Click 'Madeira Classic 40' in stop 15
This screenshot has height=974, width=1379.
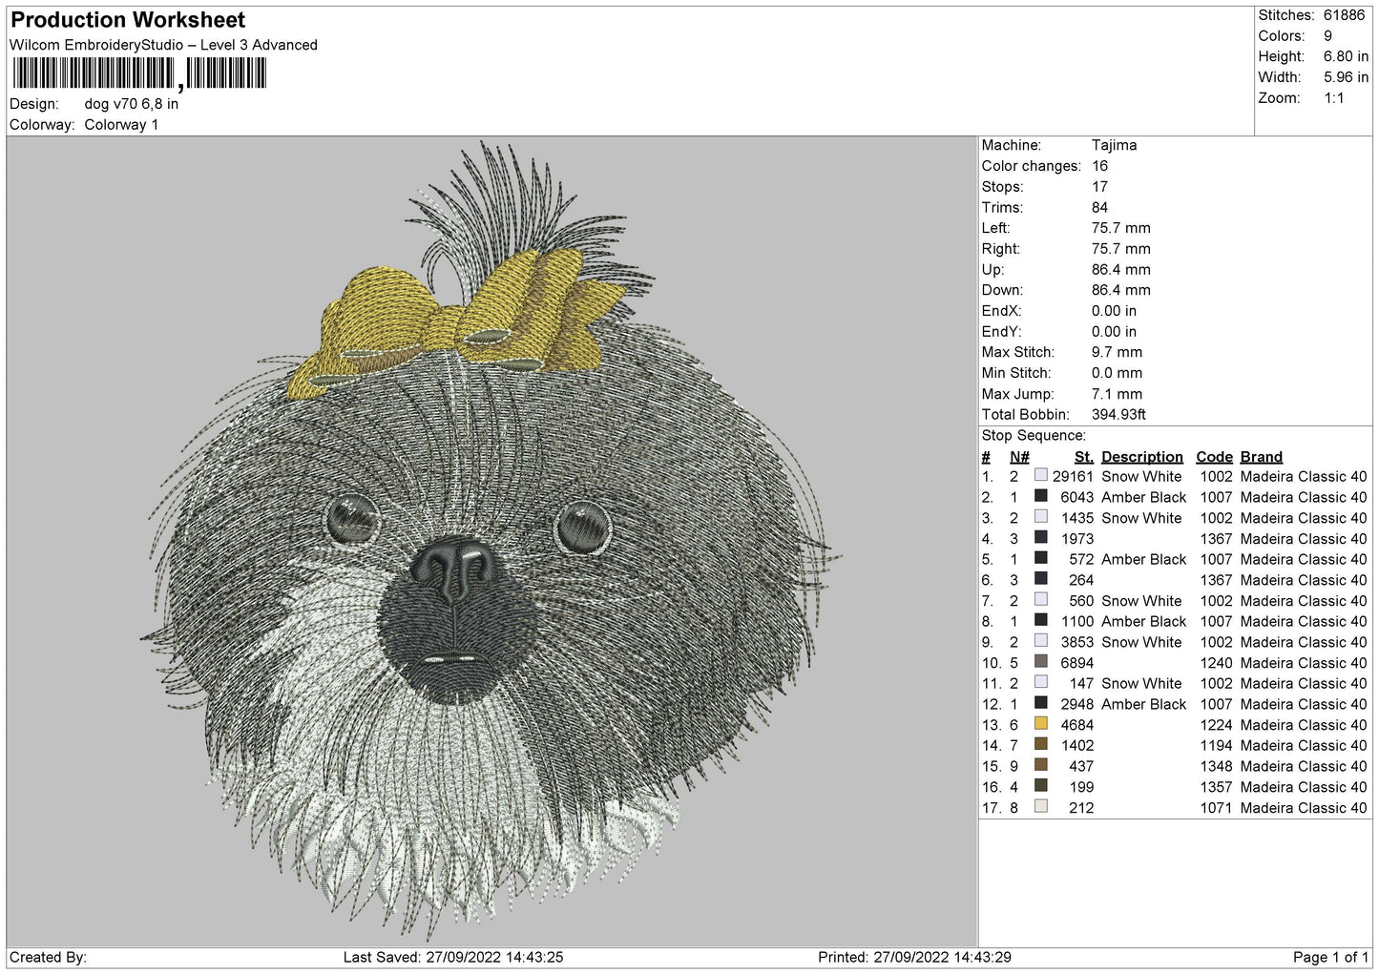(1303, 766)
